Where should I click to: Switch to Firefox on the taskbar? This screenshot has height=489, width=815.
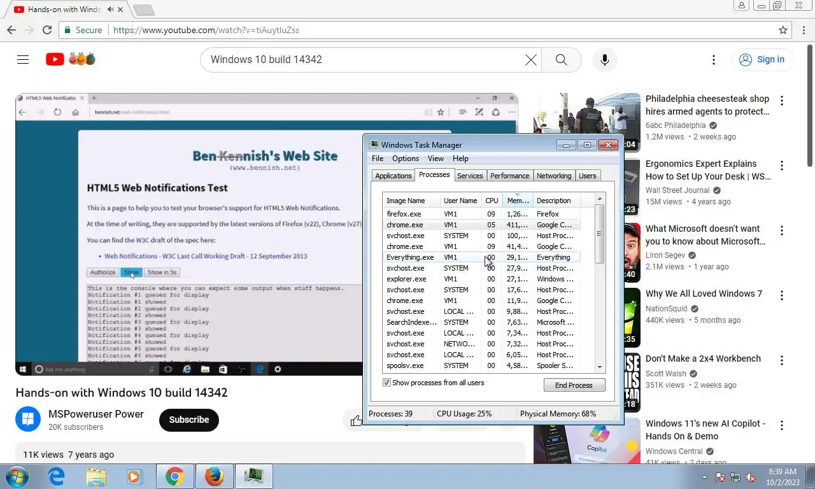[x=215, y=476]
